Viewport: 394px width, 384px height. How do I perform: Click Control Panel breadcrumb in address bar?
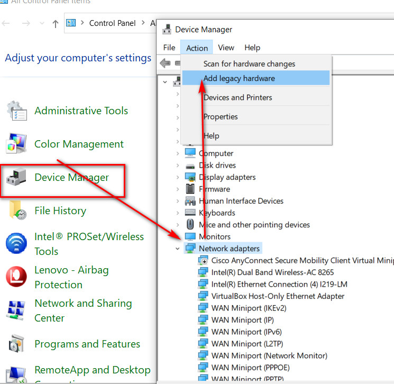pyautogui.click(x=112, y=23)
